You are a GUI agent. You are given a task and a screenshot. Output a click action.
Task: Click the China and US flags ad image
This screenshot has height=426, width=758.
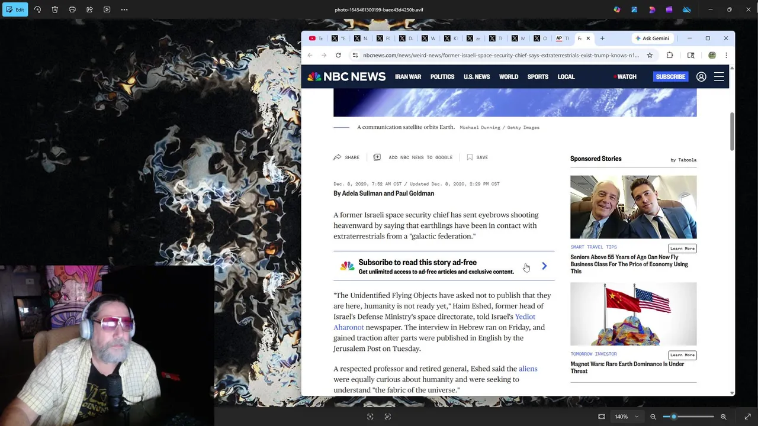[633, 314]
